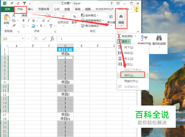This screenshot has height=137, width=185.
Task: Click the Paste clipboard icon
Action: tap(7, 17)
